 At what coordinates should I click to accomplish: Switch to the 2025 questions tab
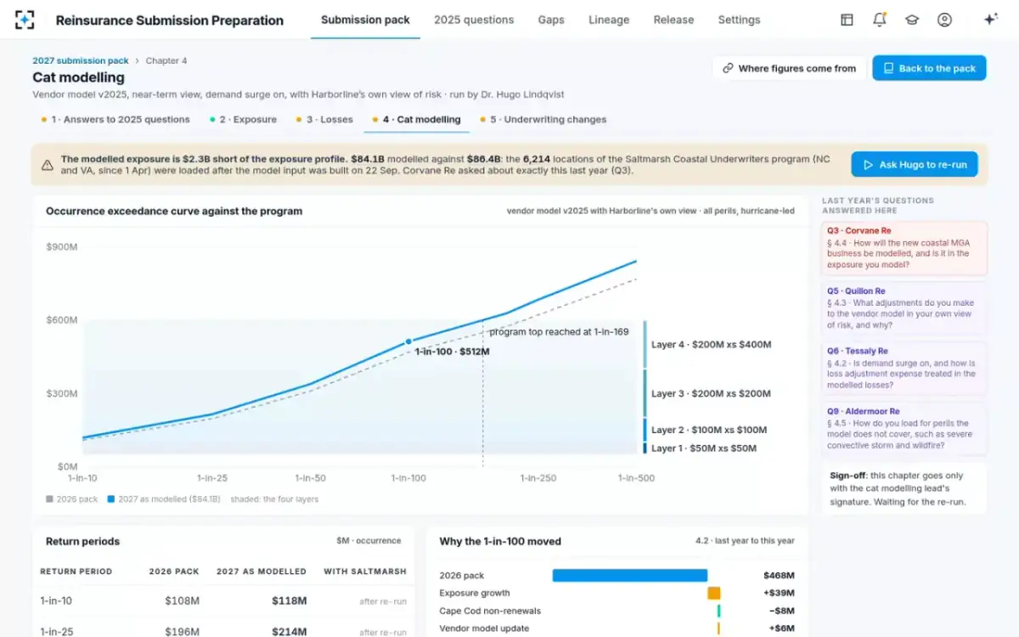coord(474,20)
